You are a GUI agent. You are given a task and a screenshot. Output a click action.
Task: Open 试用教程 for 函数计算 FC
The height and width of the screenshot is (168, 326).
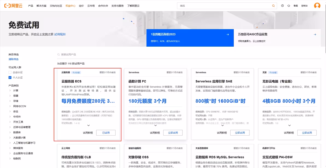[x=155, y=133]
